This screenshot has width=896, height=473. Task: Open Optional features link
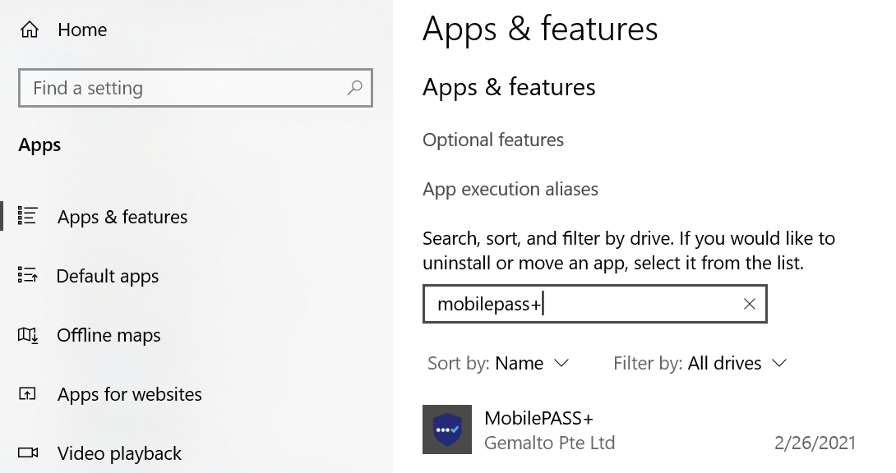coord(493,140)
